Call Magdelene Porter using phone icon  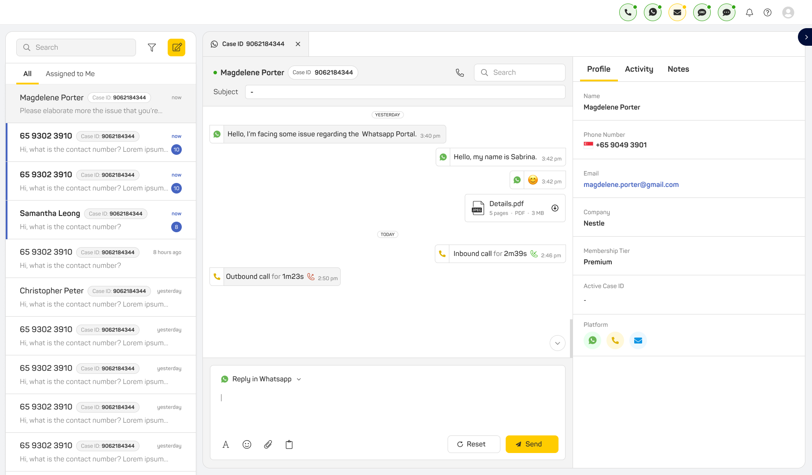tap(460, 73)
